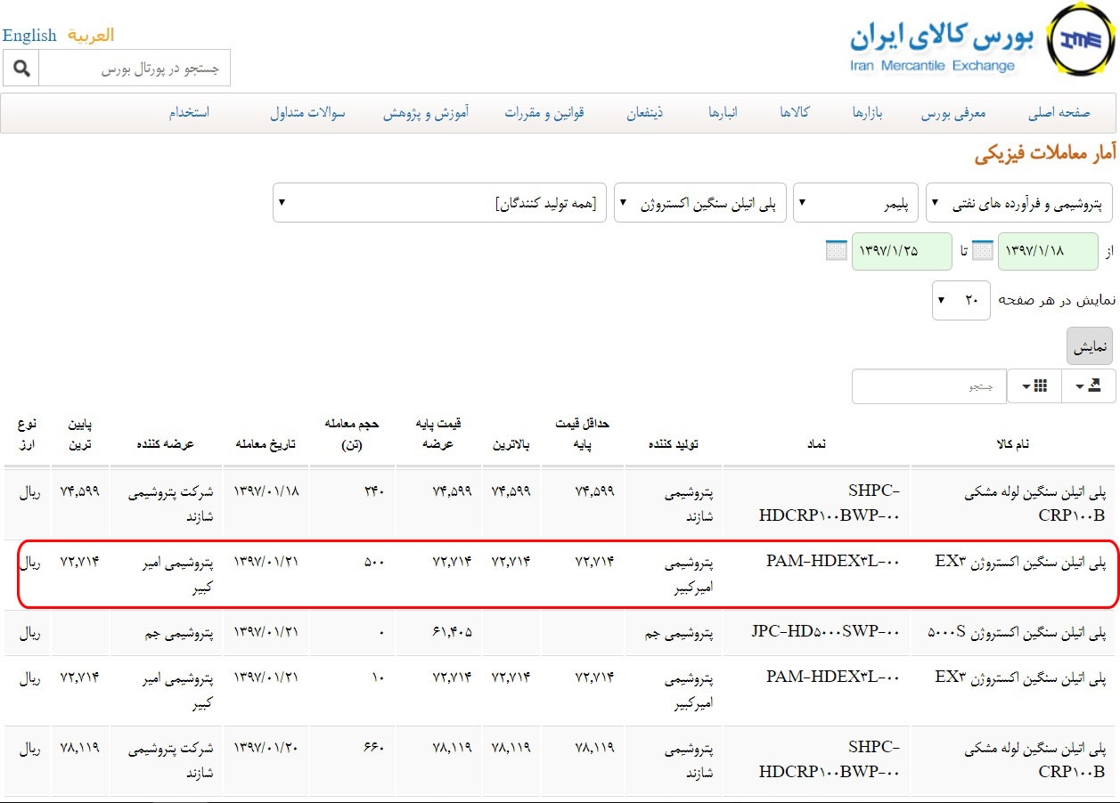The width and height of the screenshot is (1120, 803).
Task: Go to the سوالات متداول menu item
Action: 307,113
